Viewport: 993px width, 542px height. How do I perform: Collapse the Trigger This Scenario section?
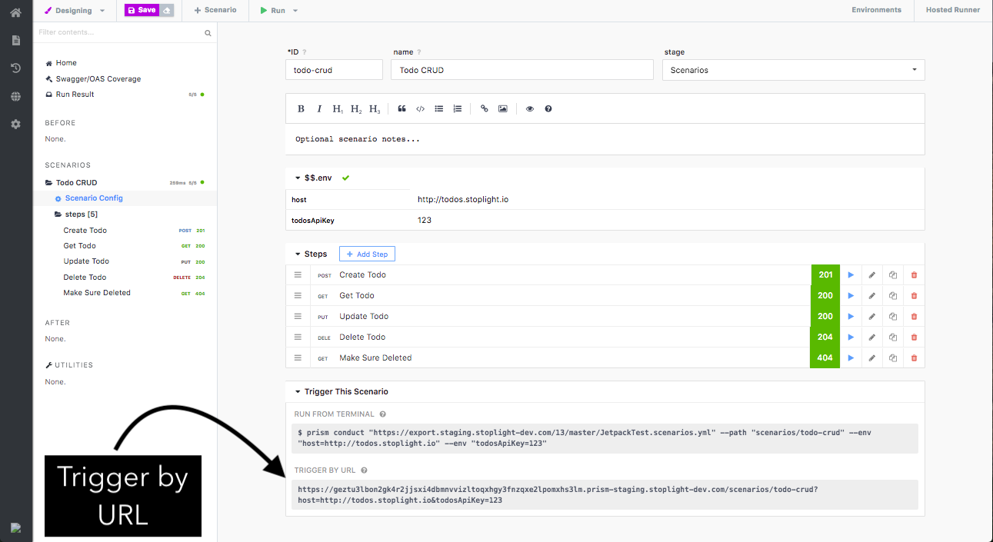coord(298,391)
